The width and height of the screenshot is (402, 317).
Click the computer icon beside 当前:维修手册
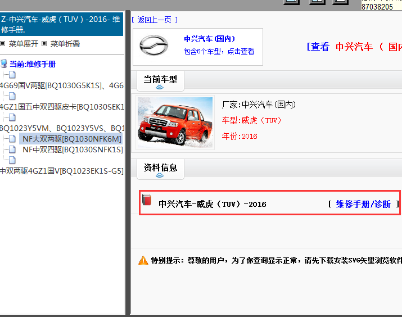click(x=4, y=64)
